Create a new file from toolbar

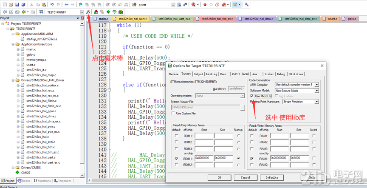(x=5, y=4)
